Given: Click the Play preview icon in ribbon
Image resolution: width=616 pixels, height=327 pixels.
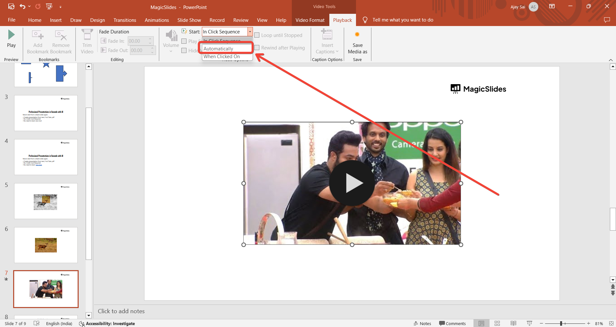Looking at the screenshot, I should 11,35.
